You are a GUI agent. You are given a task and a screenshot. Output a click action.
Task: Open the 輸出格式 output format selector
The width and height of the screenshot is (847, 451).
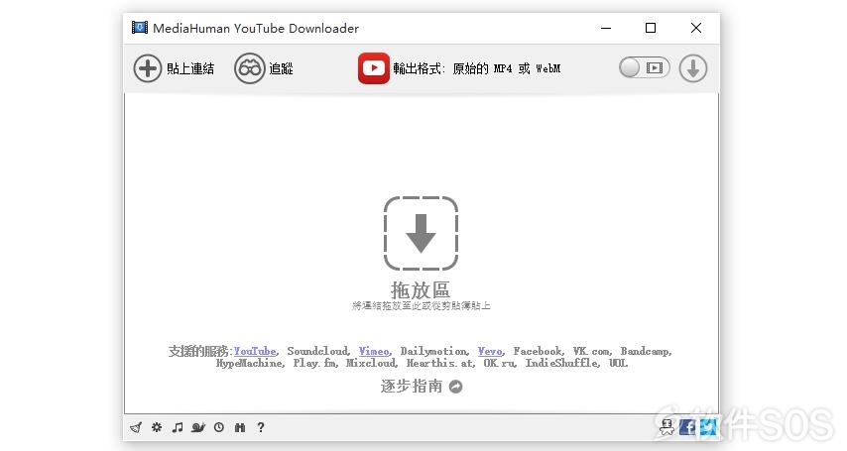(x=476, y=68)
